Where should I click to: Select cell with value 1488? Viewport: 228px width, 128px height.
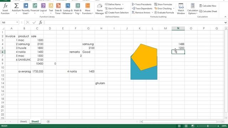178,44
